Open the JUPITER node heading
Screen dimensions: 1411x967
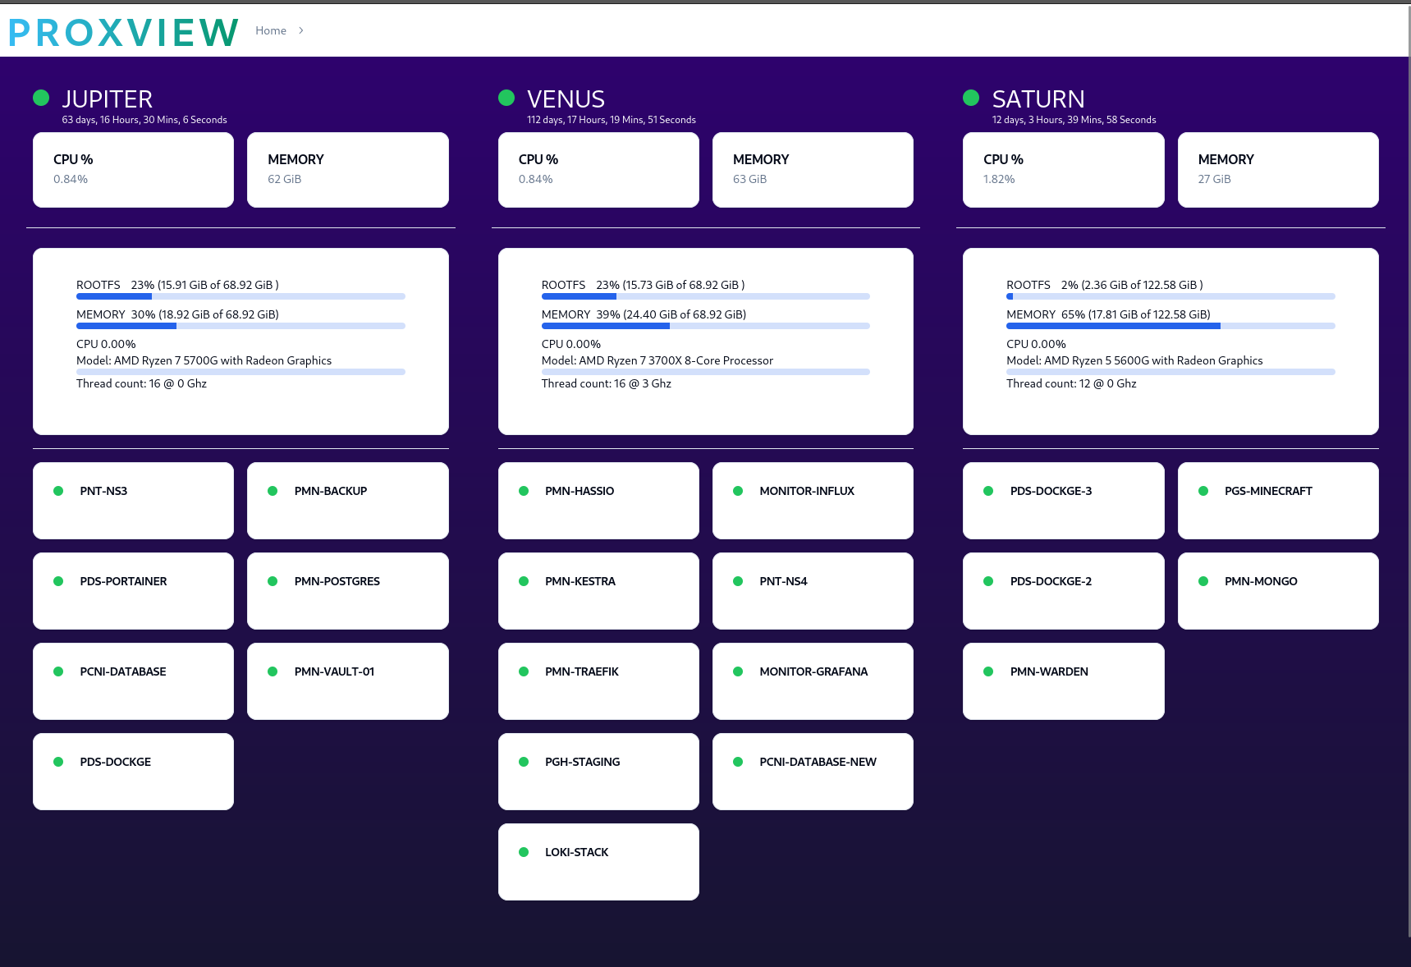(x=108, y=99)
